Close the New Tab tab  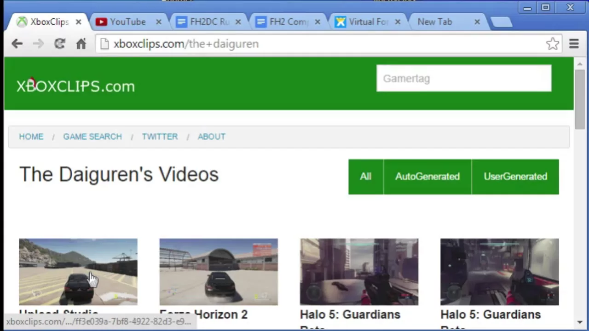(x=477, y=22)
